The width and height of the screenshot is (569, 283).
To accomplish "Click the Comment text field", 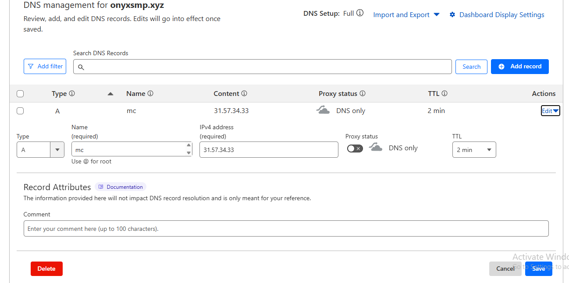I will (286, 229).
